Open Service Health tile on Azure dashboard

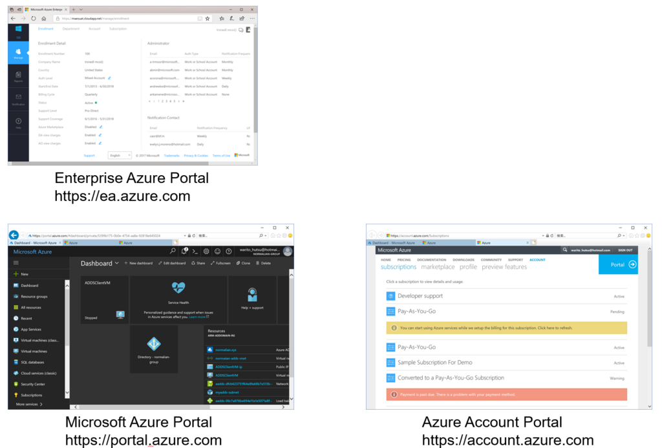click(178, 300)
